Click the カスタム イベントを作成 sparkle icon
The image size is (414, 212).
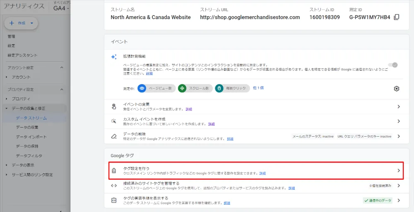(x=114, y=121)
